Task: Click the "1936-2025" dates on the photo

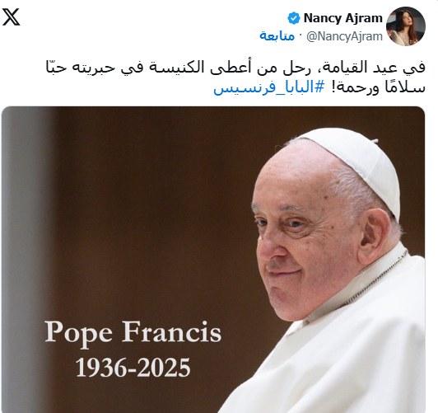Action: pyautogui.click(x=133, y=368)
